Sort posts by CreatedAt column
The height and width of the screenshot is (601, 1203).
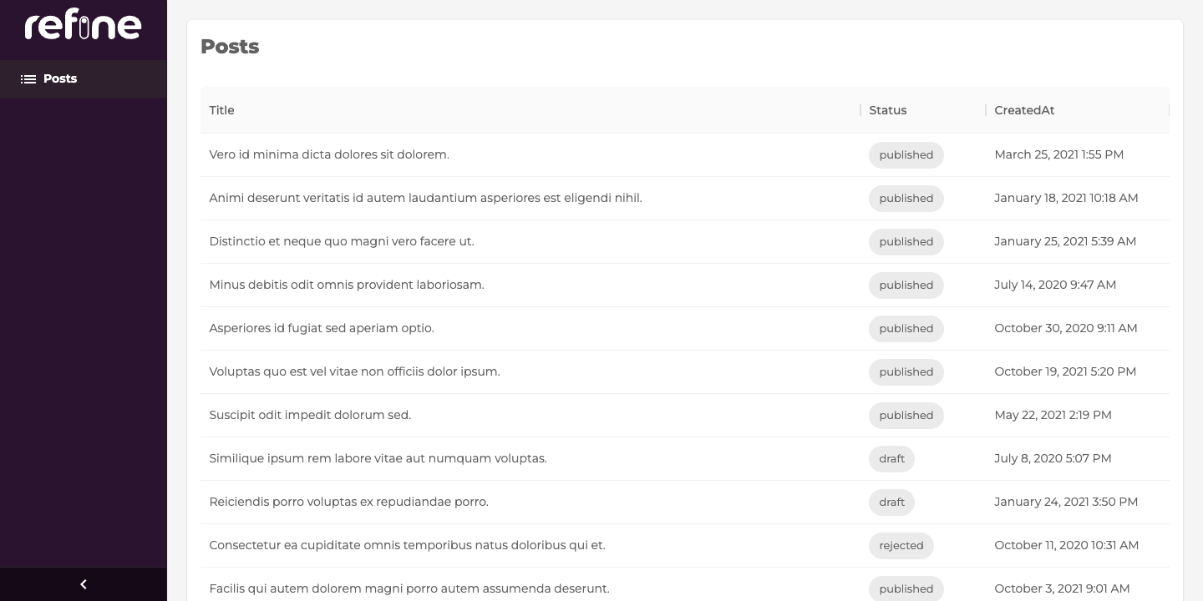[x=1024, y=110]
